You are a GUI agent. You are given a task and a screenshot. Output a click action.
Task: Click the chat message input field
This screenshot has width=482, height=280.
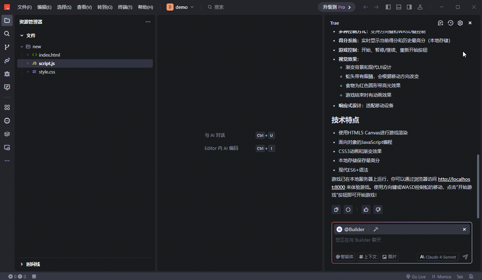[x=402, y=240]
